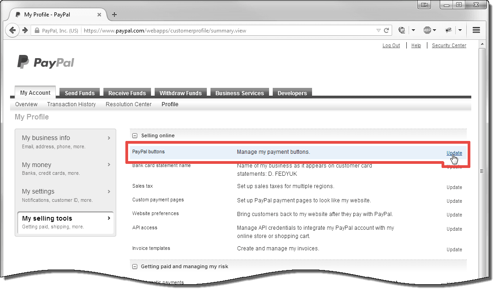The height and width of the screenshot is (292, 496).
Task: Click scrollbar up arrow
Action: coord(482,44)
